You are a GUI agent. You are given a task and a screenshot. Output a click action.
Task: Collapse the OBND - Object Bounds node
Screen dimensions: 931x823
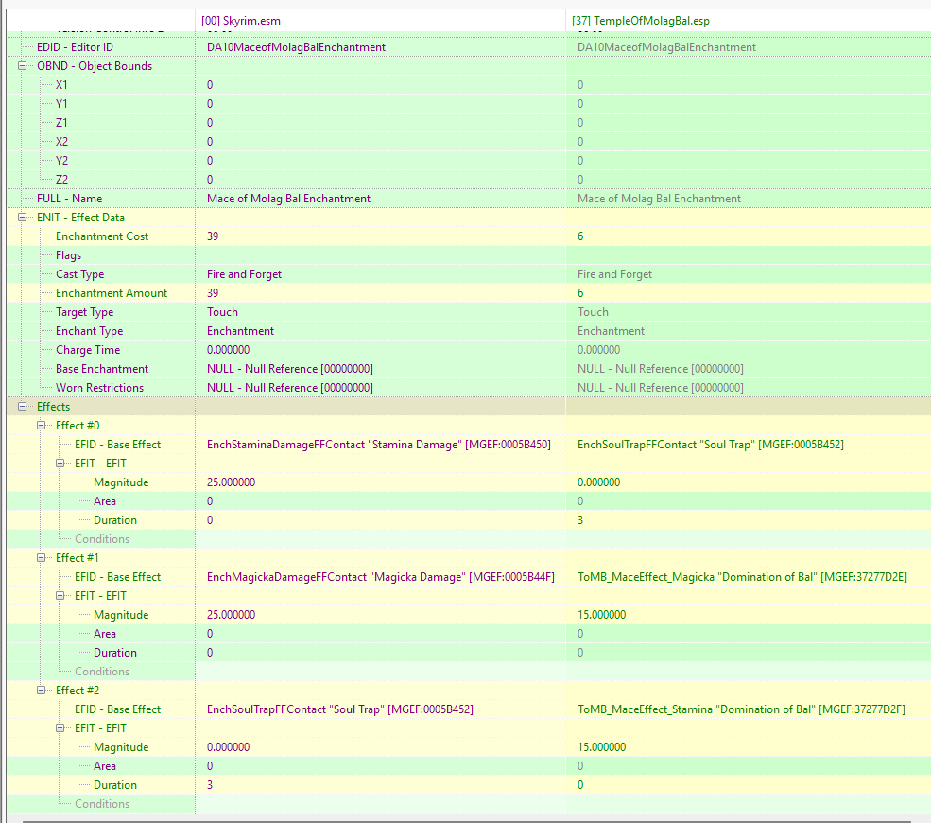pyautogui.click(x=22, y=66)
